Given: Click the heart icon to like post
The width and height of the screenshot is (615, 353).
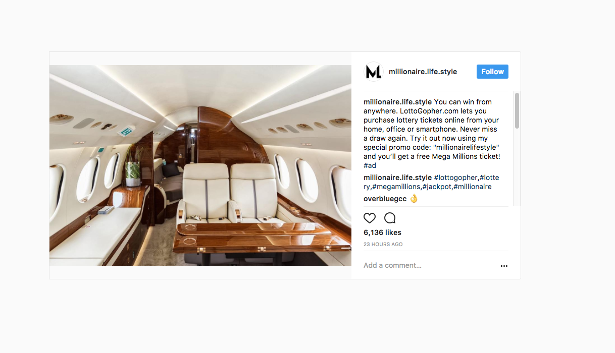Looking at the screenshot, I should (x=370, y=218).
